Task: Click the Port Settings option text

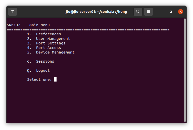Action: 51,43
